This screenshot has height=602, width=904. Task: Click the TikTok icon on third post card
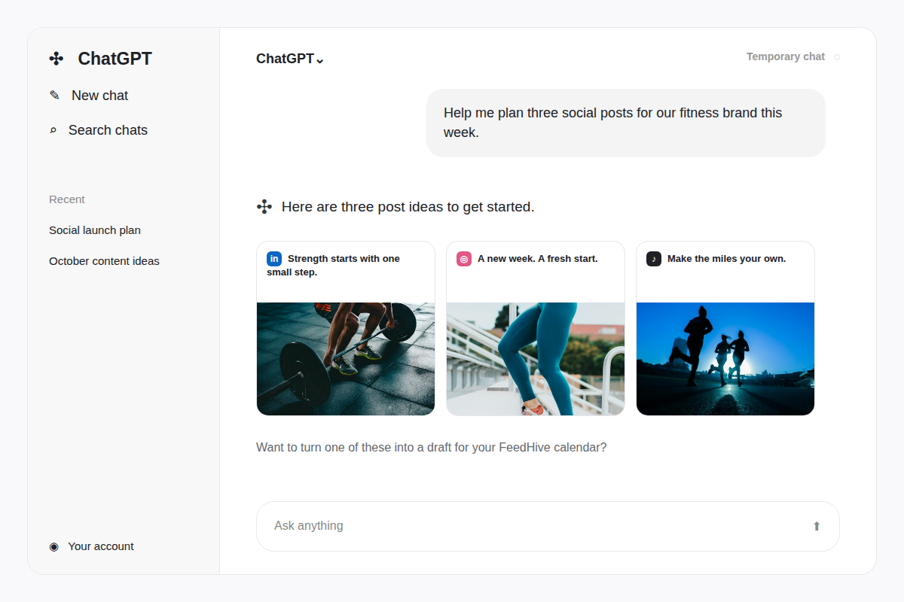[x=654, y=259]
